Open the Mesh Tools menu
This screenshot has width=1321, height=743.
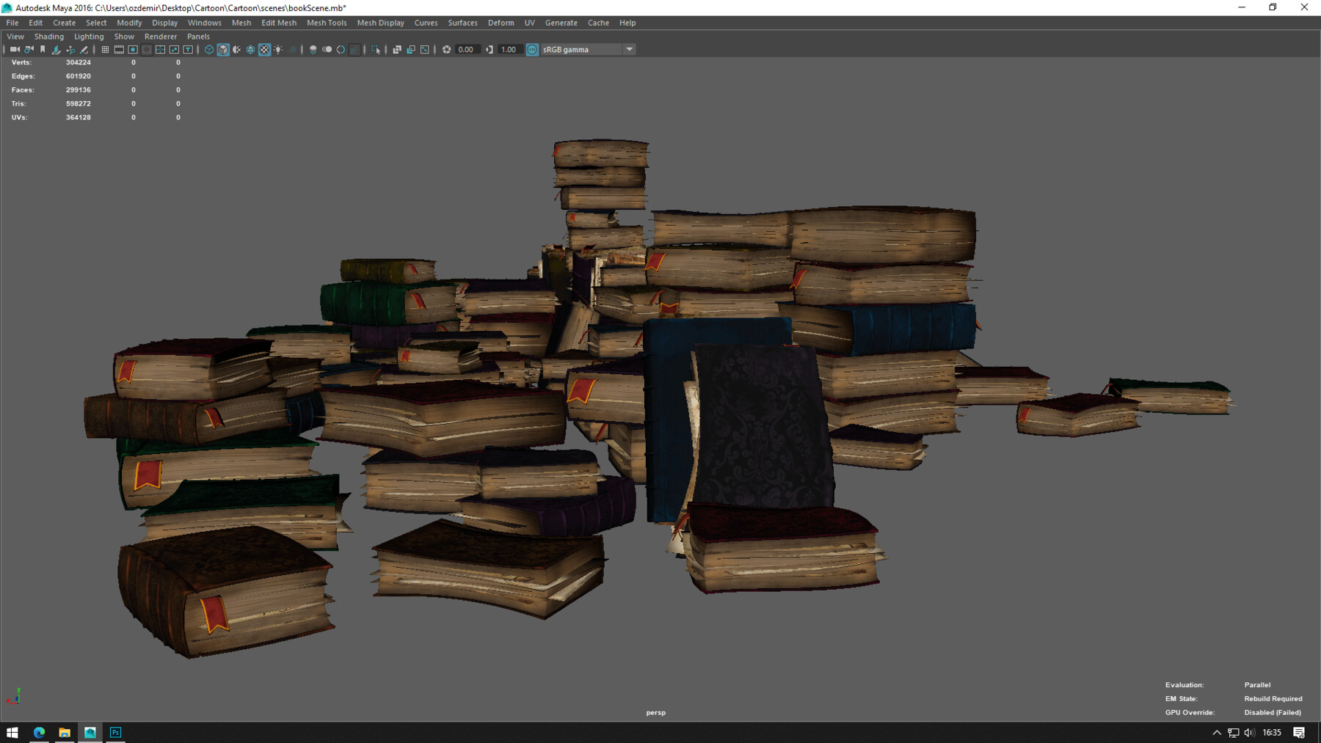327,23
